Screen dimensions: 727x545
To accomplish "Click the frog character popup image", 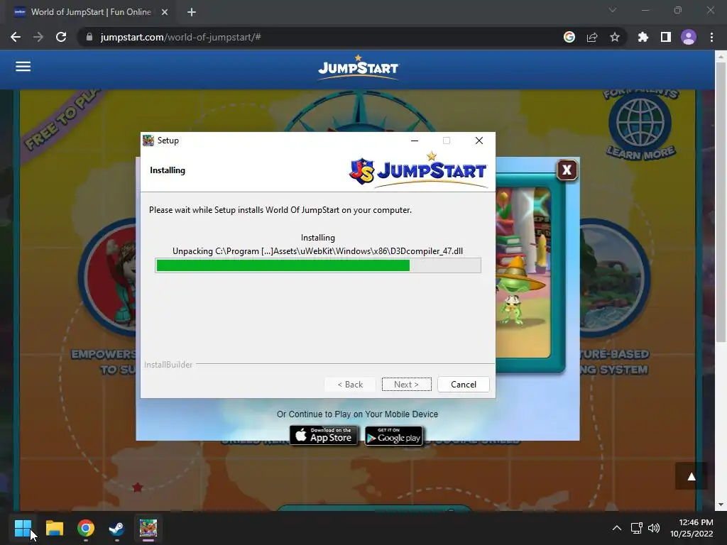I will (x=523, y=272).
